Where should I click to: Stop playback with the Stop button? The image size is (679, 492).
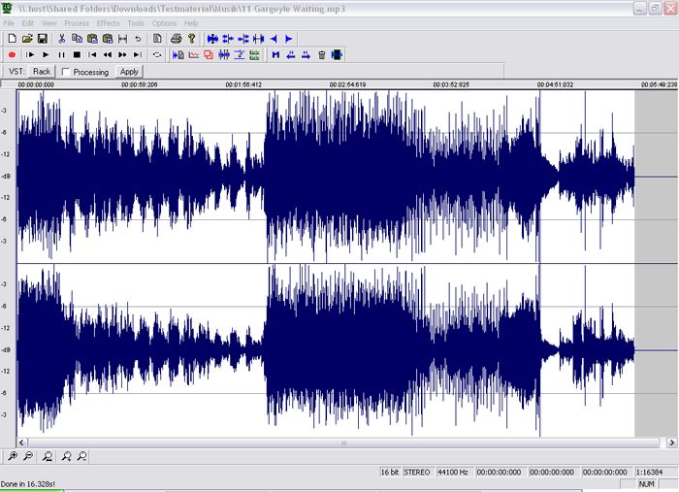[x=77, y=55]
